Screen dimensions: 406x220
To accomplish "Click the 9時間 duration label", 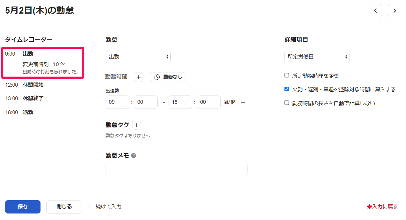I will point(229,102).
